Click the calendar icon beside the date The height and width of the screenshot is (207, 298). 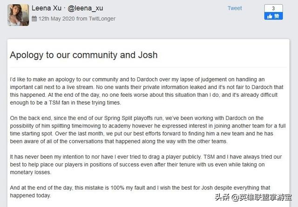click(x=34, y=19)
